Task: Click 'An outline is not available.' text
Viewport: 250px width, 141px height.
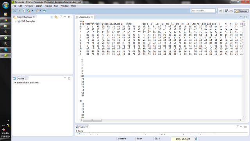Action: [x=26, y=83]
